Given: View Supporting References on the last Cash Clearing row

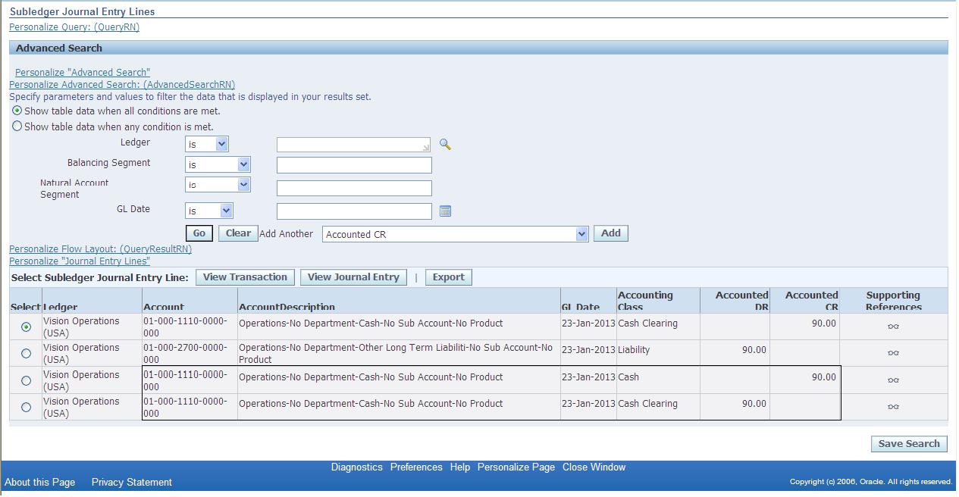Looking at the screenshot, I should [x=894, y=407].
